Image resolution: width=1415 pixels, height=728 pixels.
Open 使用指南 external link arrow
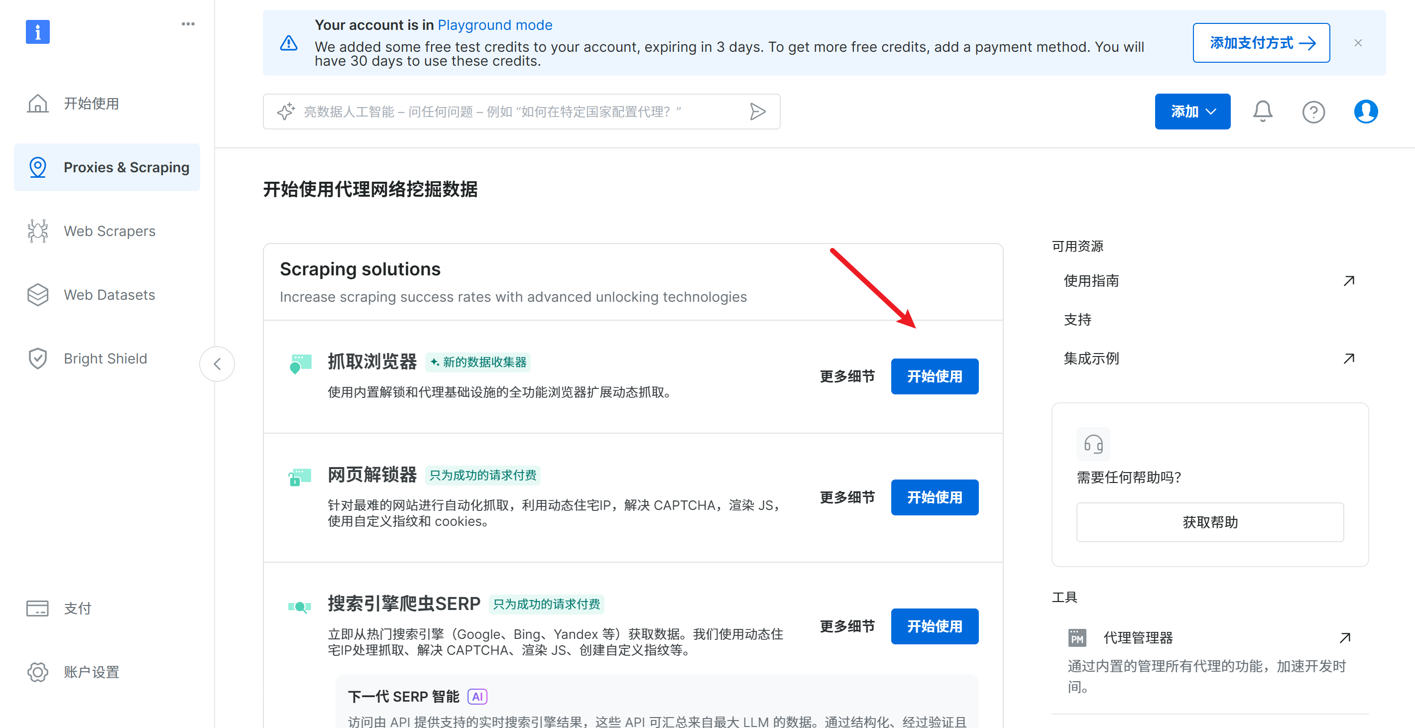[1349, 281]
